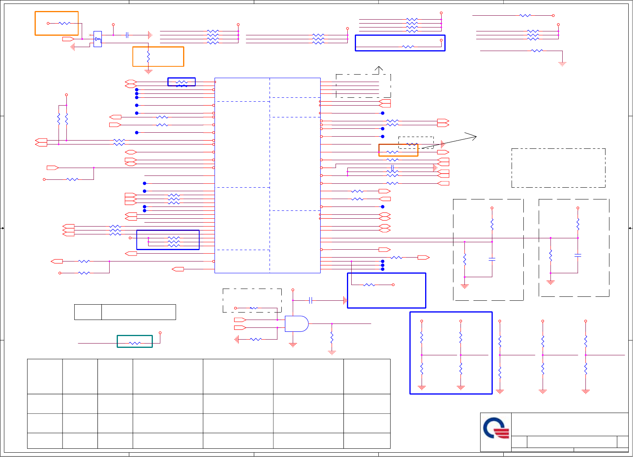Select ground symbol below the AND gate
This screenshot has width=633, height=457.
tap(293, 345)
